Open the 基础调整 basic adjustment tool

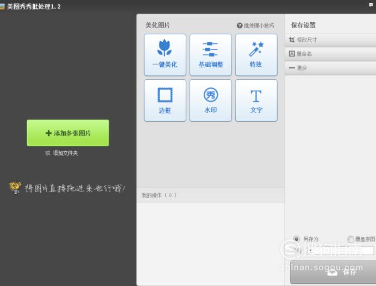click(x=210, y=55)
